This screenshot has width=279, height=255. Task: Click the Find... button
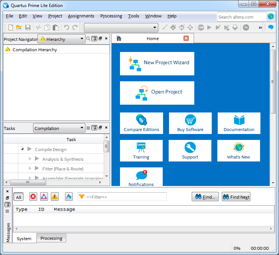(x=205, y=196)
